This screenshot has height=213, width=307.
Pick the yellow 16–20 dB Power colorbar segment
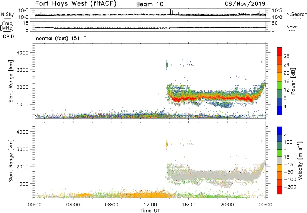click(280, 77)
